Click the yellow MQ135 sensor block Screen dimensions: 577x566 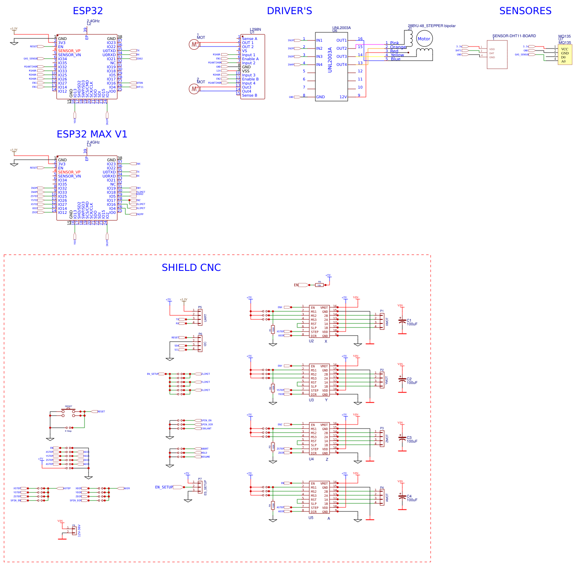pos(565,55)
